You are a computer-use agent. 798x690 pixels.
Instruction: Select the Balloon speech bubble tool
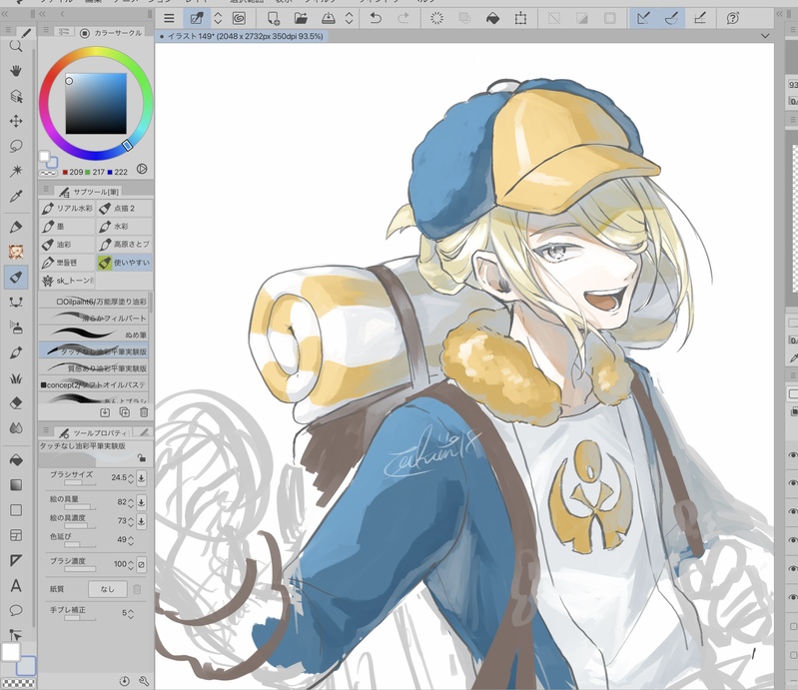(x=16, y=610)
